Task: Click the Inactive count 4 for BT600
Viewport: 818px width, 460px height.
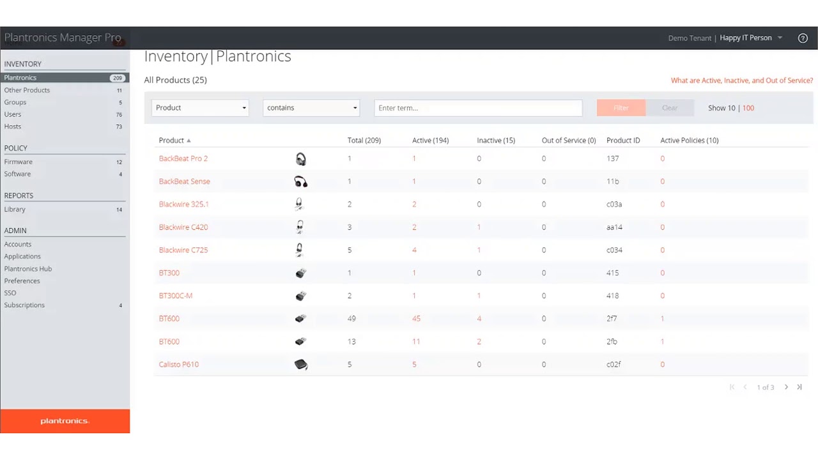Action: 479,319
